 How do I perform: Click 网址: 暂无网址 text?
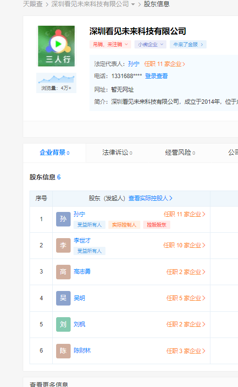point(114,89)
